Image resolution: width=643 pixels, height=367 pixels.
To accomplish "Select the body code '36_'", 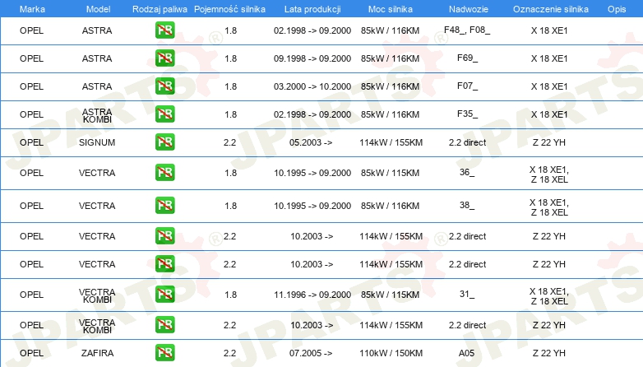I will (x=467, y=172).
